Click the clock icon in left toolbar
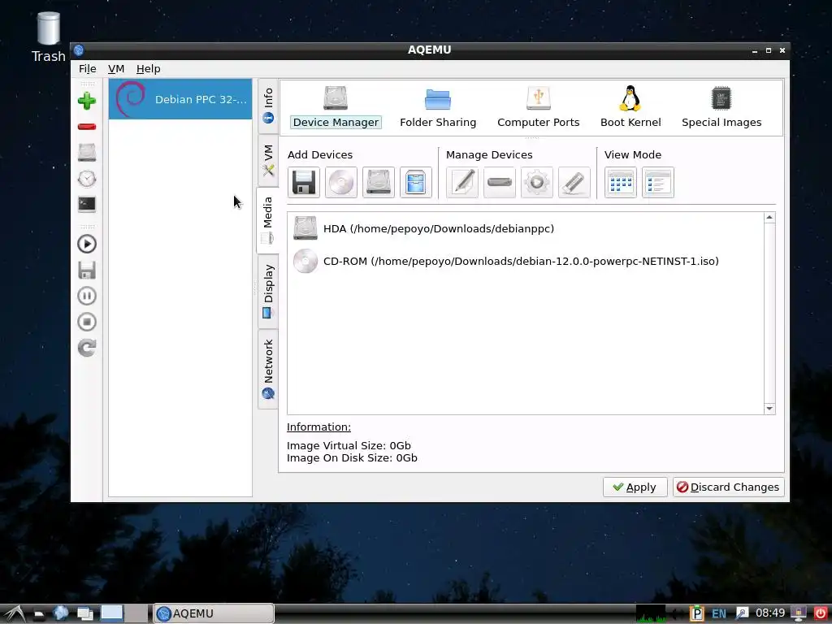Image resolution: width=832 pixels, height=624 pixels. [87, 179]
